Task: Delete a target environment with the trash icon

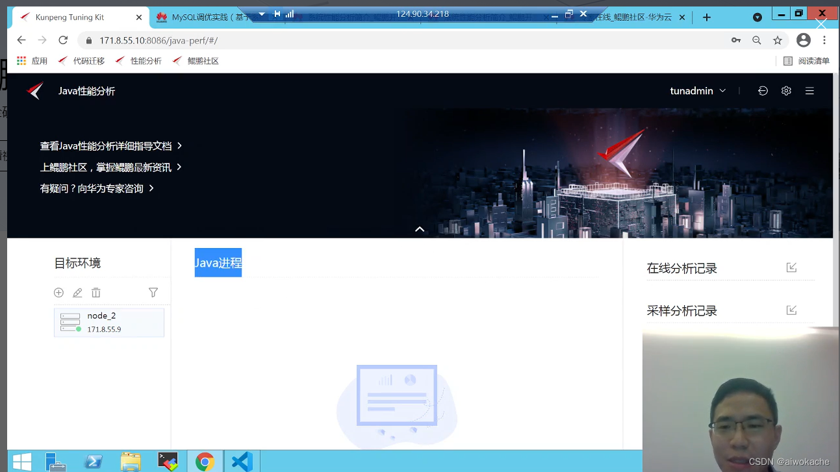Action: 95,292
